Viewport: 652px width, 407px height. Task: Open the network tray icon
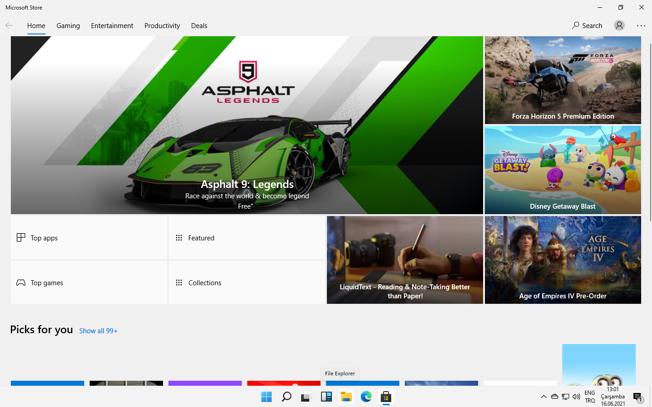566,397
